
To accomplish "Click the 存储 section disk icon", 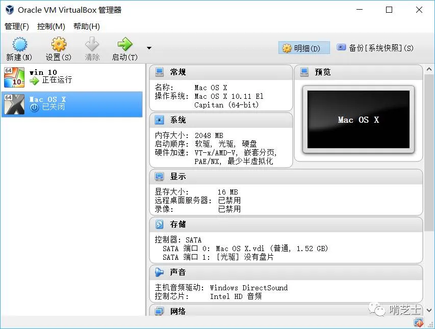I will [x=160, y=224].
